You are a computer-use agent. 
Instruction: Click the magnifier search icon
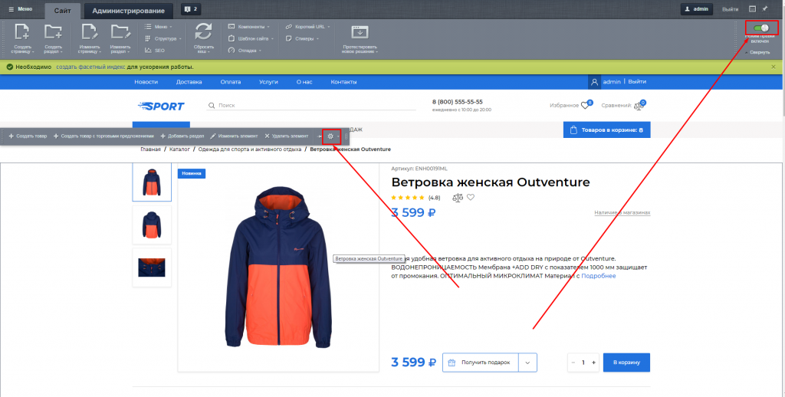pyautogui.click(x=212, y=106)
